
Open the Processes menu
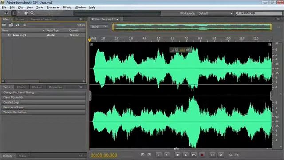point(53,8)
